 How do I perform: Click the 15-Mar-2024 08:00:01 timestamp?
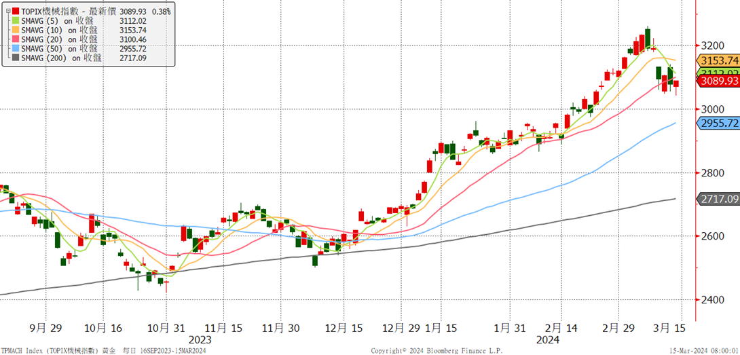pyautogui.click(x=703, y=351)
